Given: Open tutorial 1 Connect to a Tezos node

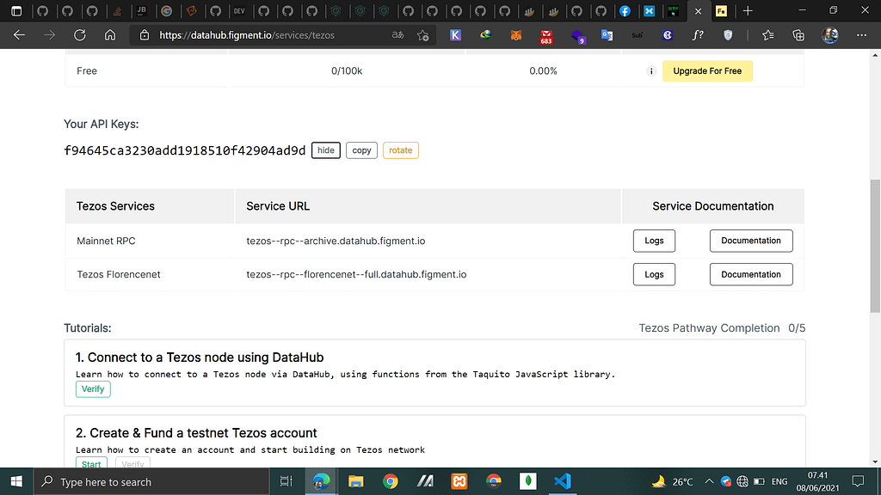Looking at the screenshot, I should point(200,357).
